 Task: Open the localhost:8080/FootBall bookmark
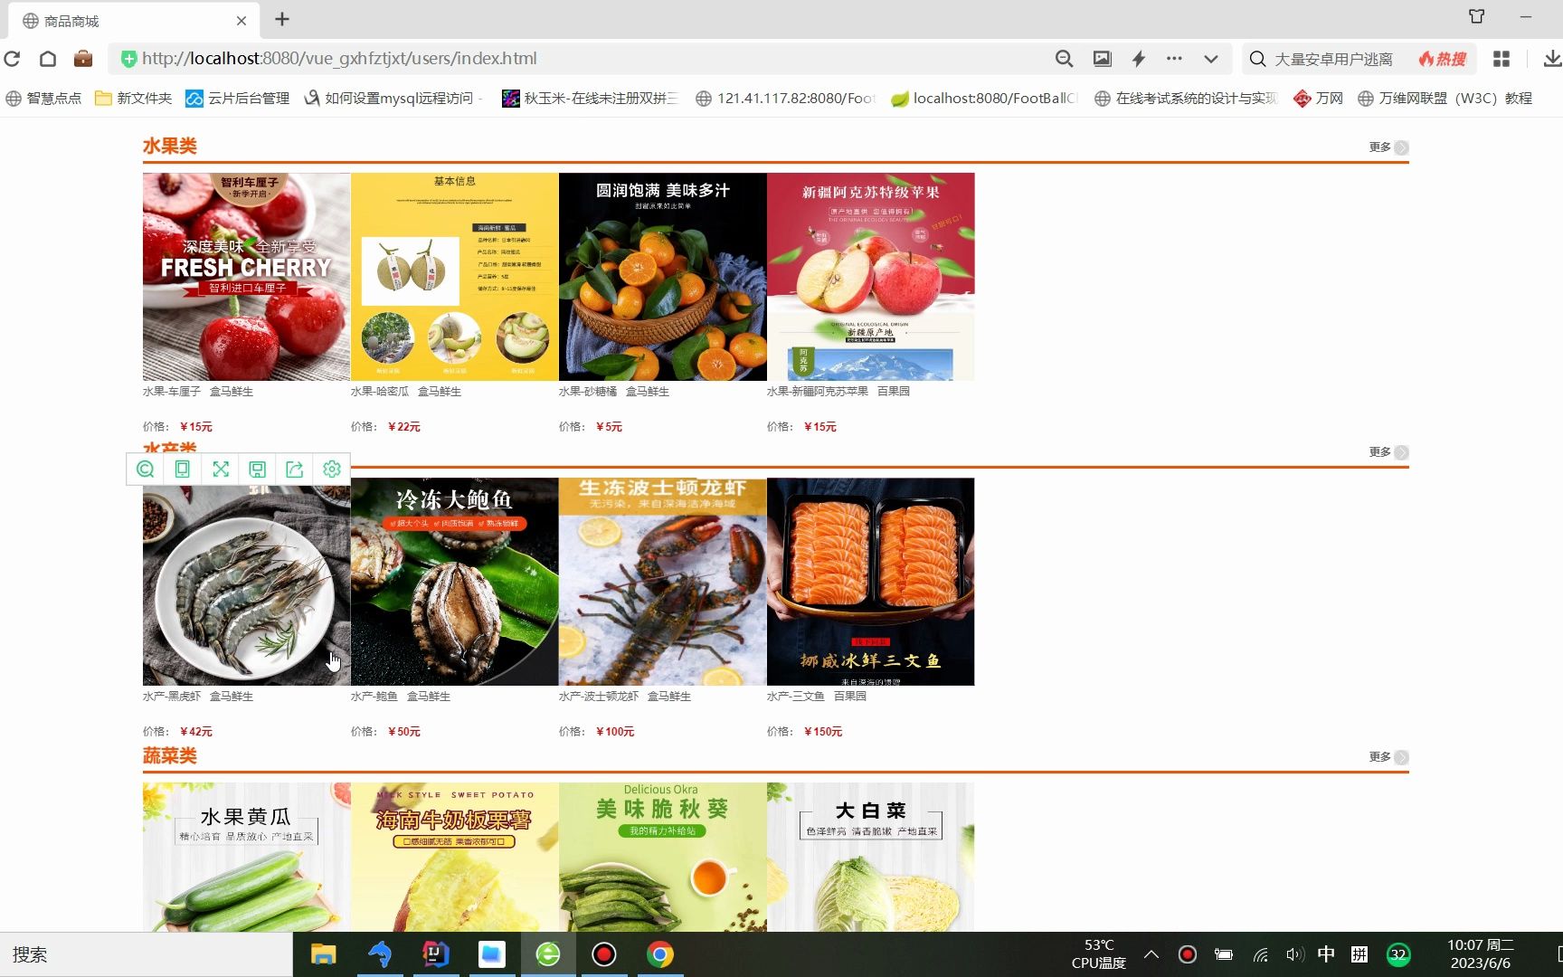(984, 98)
